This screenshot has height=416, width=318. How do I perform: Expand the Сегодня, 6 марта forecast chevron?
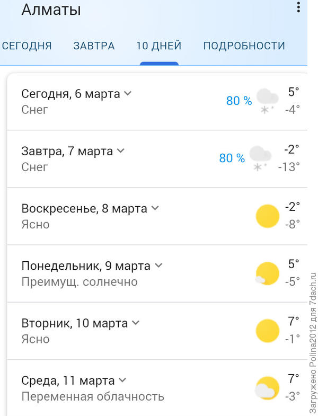tap(128, 93)
